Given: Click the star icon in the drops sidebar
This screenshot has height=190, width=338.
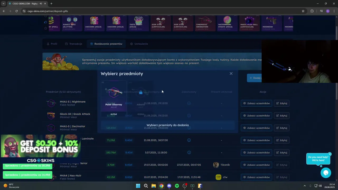Looking at the screenshot, I should 46,28.
